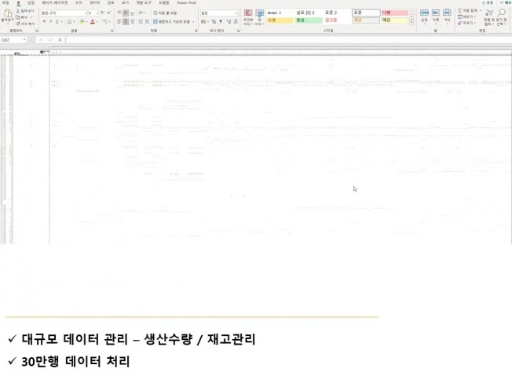512x376 pixels.
Task: Open the font size dropdown
Action: (x=97, y=13)
